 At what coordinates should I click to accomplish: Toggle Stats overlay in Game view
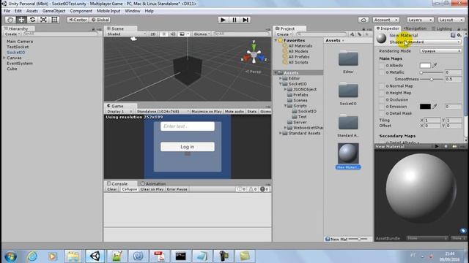(252, 111)
